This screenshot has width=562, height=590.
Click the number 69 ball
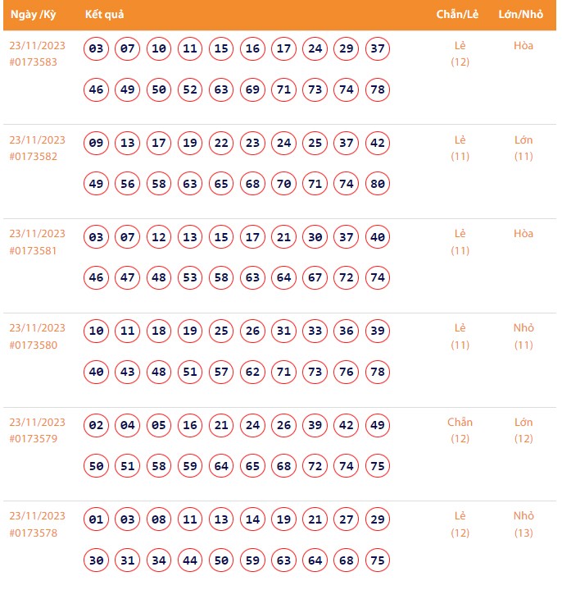click(252, 89)
